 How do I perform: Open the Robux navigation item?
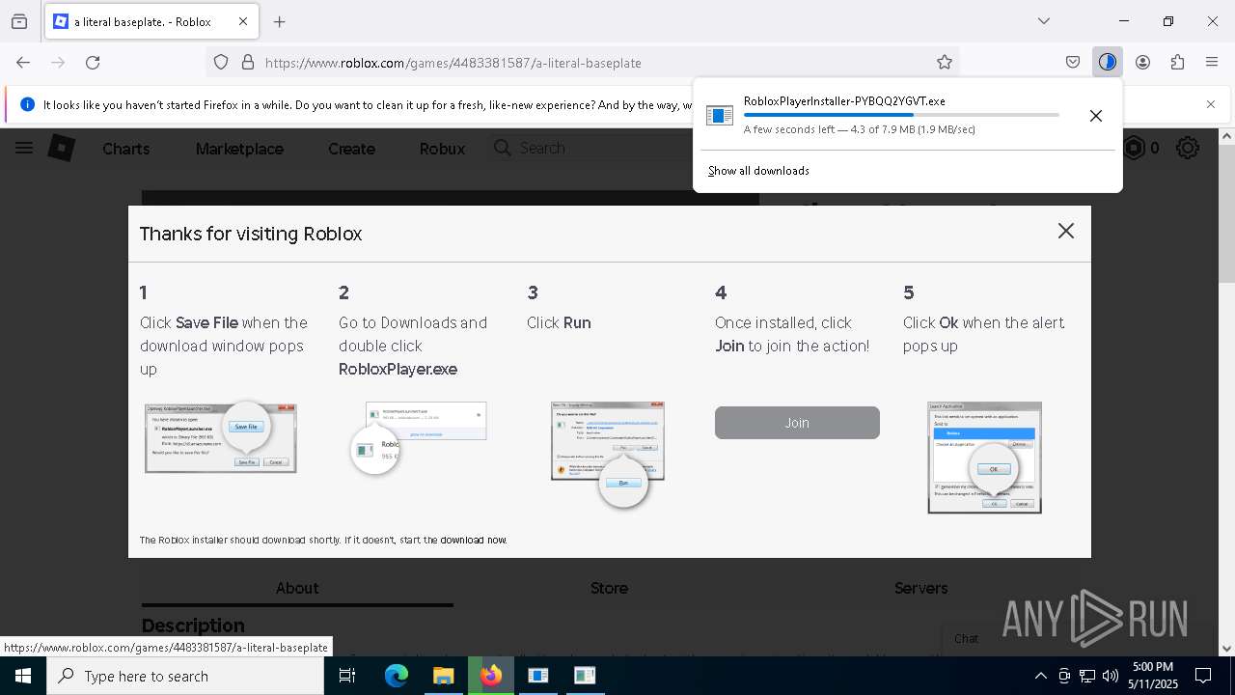click(442, 149)
